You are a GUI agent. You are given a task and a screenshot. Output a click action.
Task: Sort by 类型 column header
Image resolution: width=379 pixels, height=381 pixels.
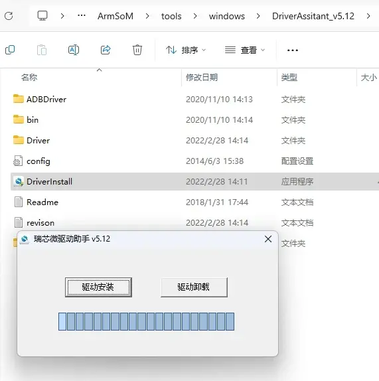tap(289, 78)
